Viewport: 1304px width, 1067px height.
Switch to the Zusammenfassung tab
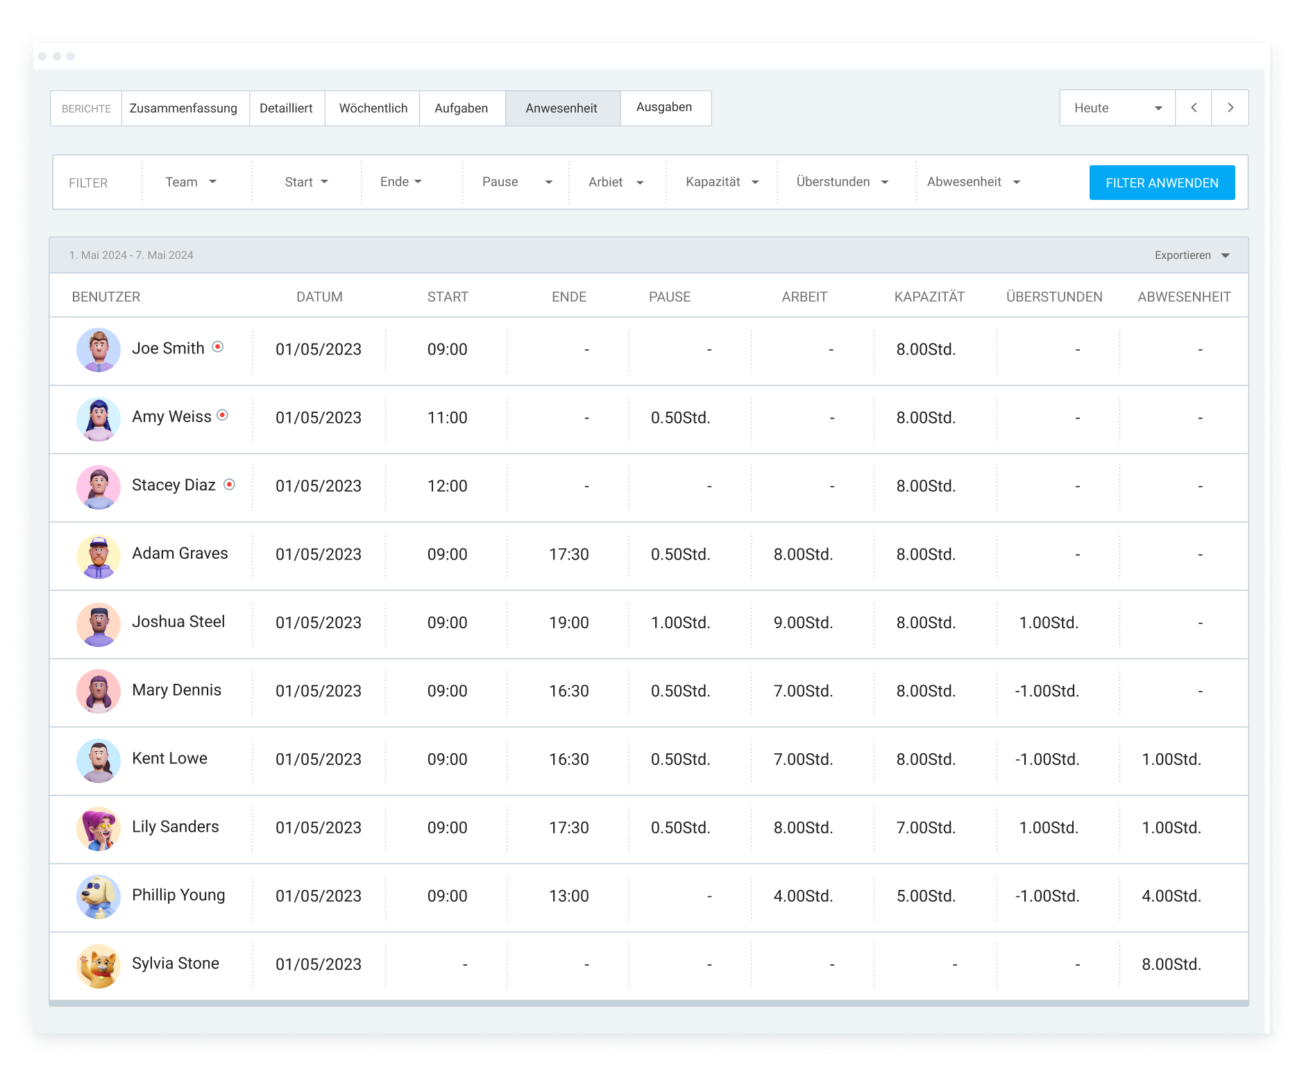tap(183, 108)
